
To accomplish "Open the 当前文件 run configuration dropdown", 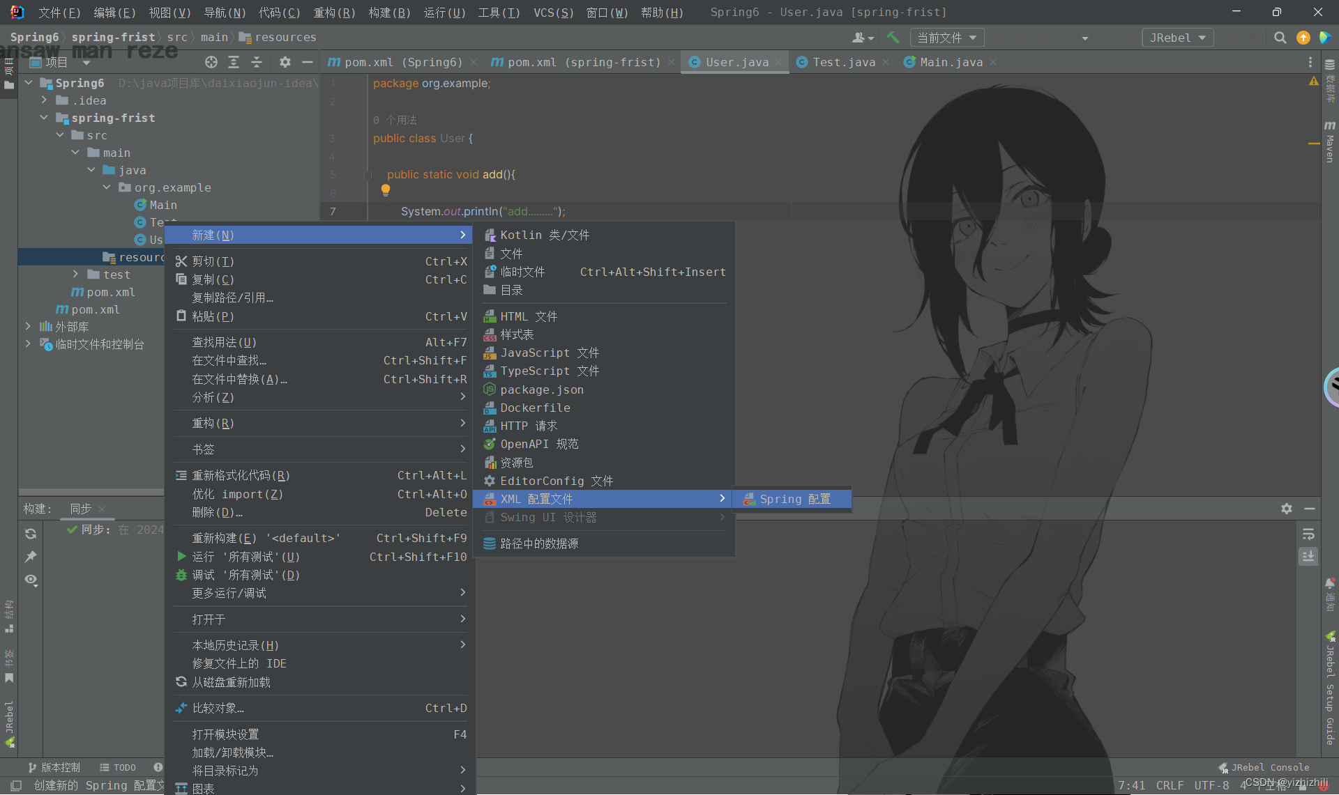I will point(947,38).
